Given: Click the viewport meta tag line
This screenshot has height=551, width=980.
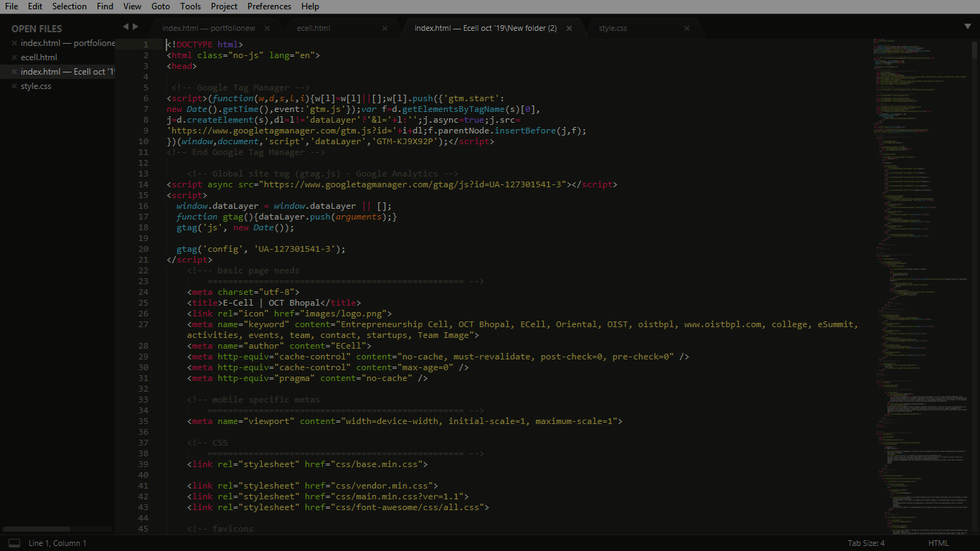Looking at the screenshot, I should click(x=405, y=421).
